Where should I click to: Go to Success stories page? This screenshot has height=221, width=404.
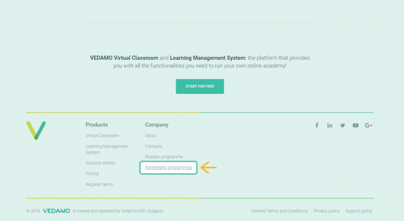[x=100, y=163]
